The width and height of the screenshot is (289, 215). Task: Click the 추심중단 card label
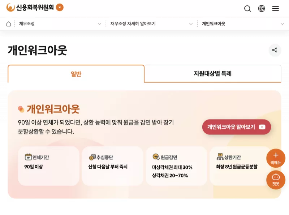coord(105,157)
